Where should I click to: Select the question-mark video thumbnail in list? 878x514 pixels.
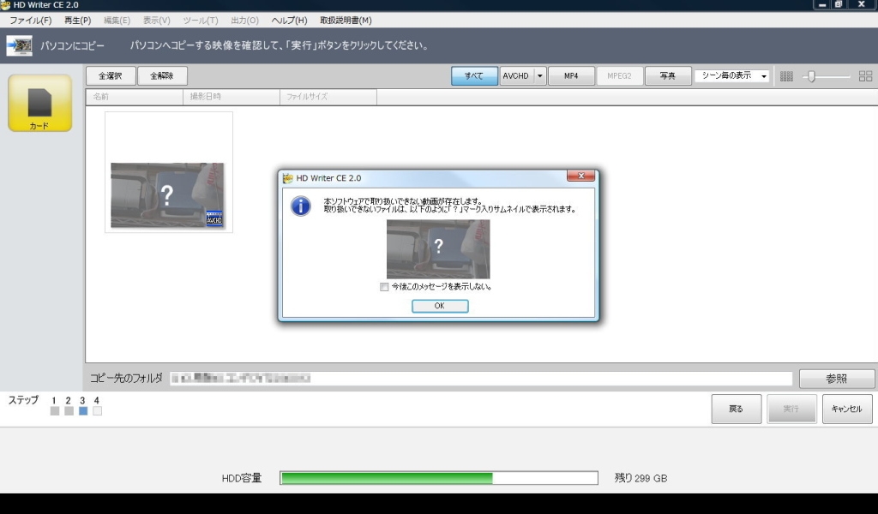coord(167,195)
